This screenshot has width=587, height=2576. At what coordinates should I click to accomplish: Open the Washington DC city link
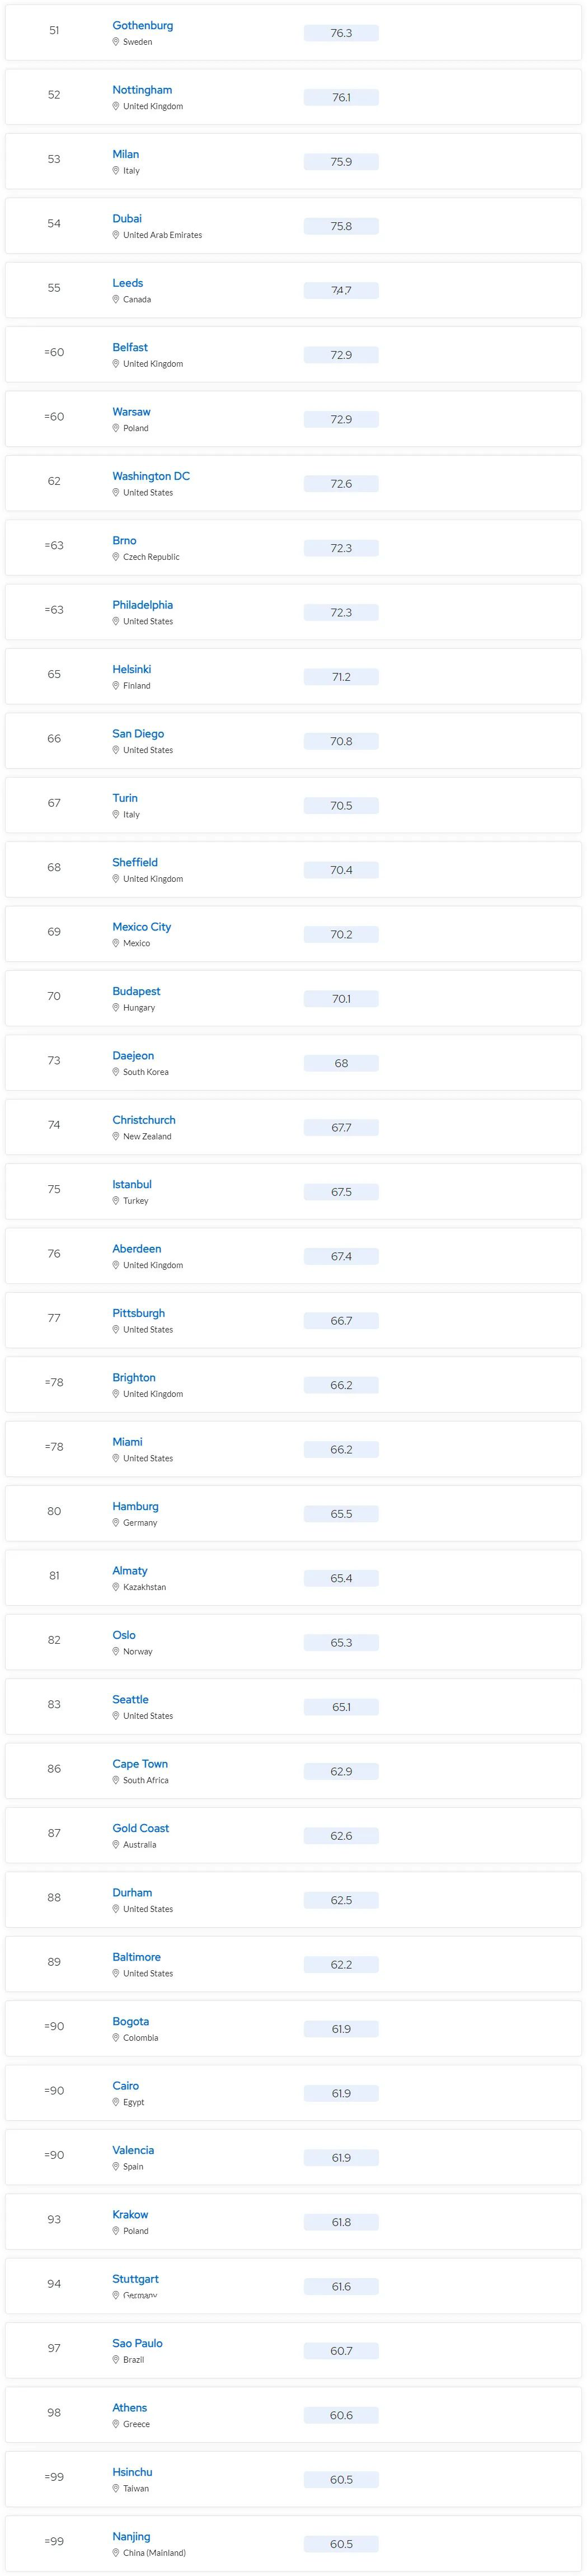[151, 476]
